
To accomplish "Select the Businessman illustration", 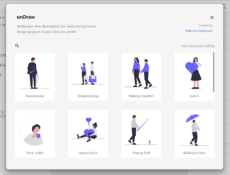I will tap(35, 77).
